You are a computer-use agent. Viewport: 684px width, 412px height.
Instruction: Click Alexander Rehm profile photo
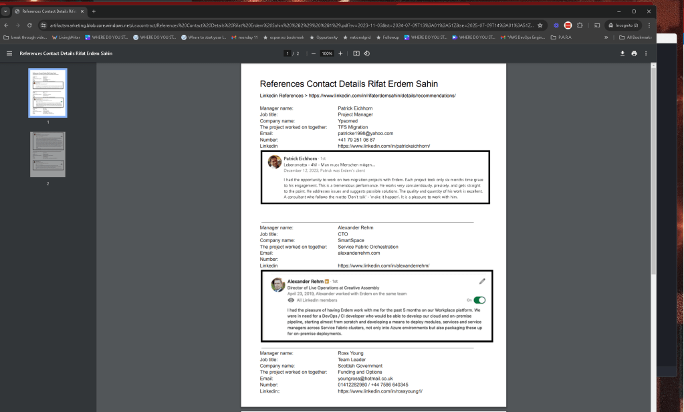[x=278, y=284]
